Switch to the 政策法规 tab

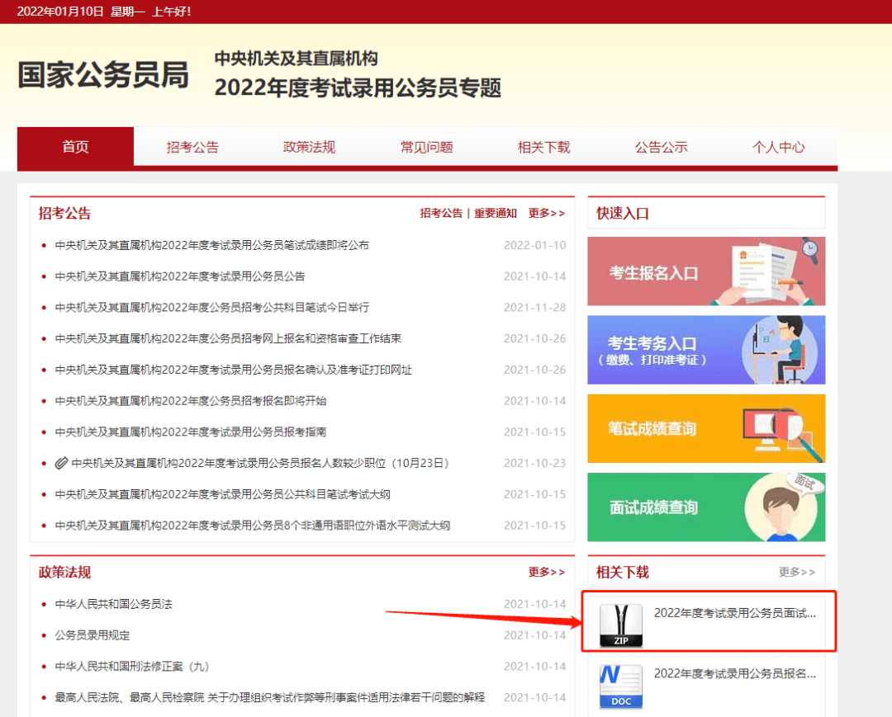click(x=310, y=147)
